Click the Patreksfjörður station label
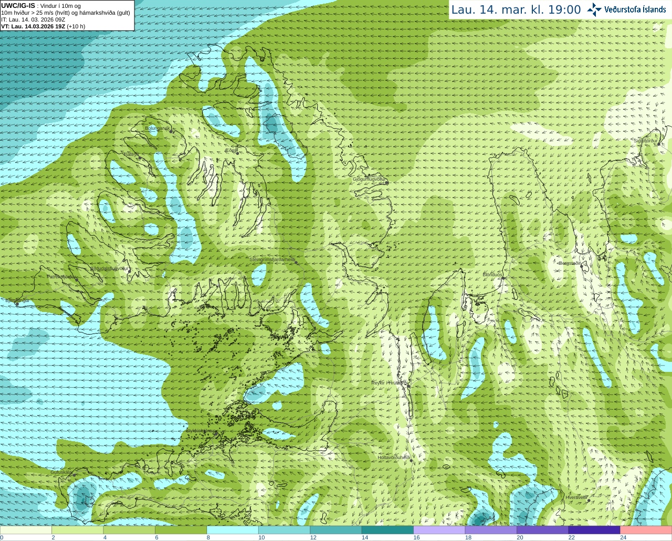672x541 pixels. coord(62,277)
